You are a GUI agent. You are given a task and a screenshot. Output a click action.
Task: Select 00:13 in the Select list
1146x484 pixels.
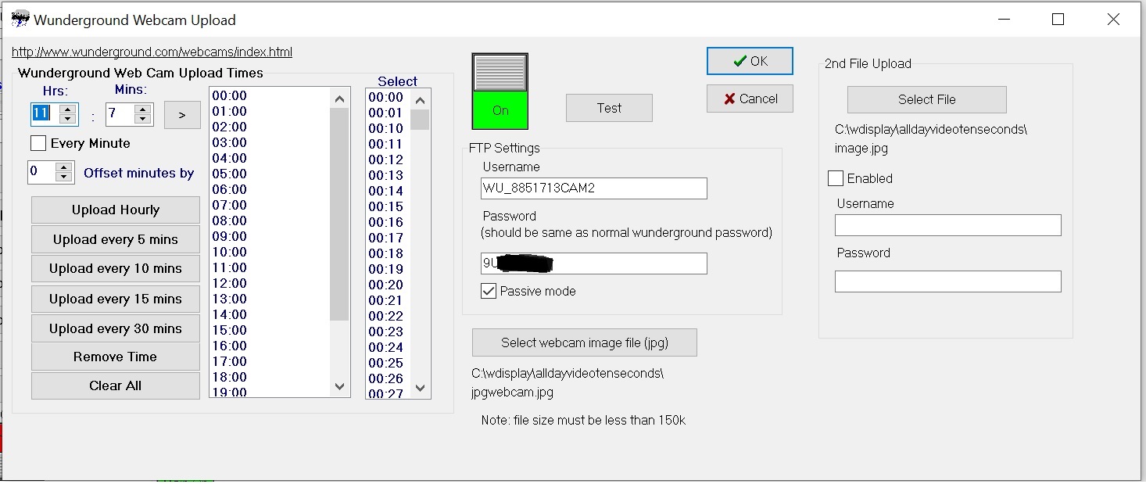pos(386,175)
